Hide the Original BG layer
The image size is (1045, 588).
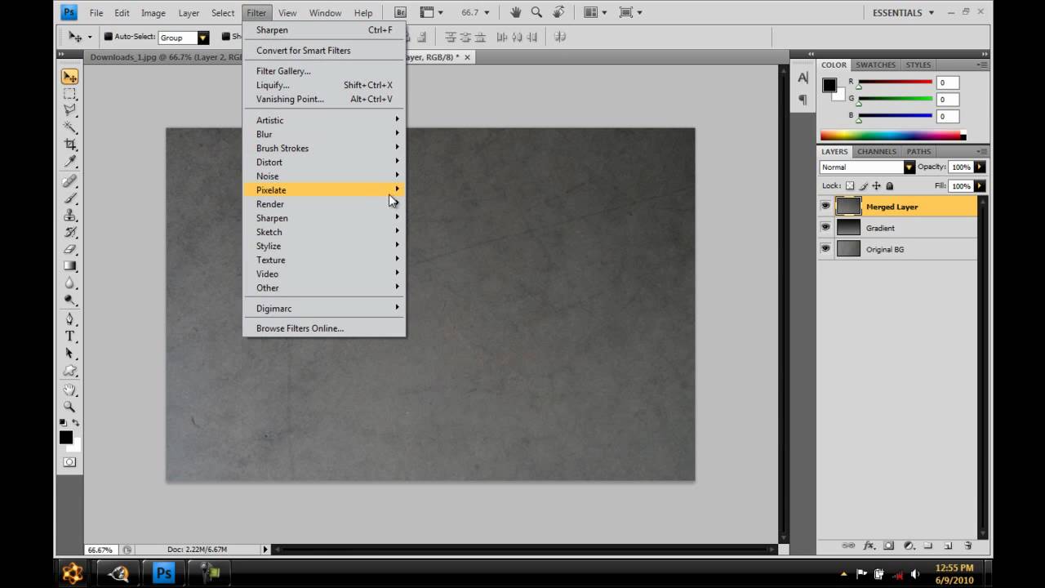click(x=825, y=249)
